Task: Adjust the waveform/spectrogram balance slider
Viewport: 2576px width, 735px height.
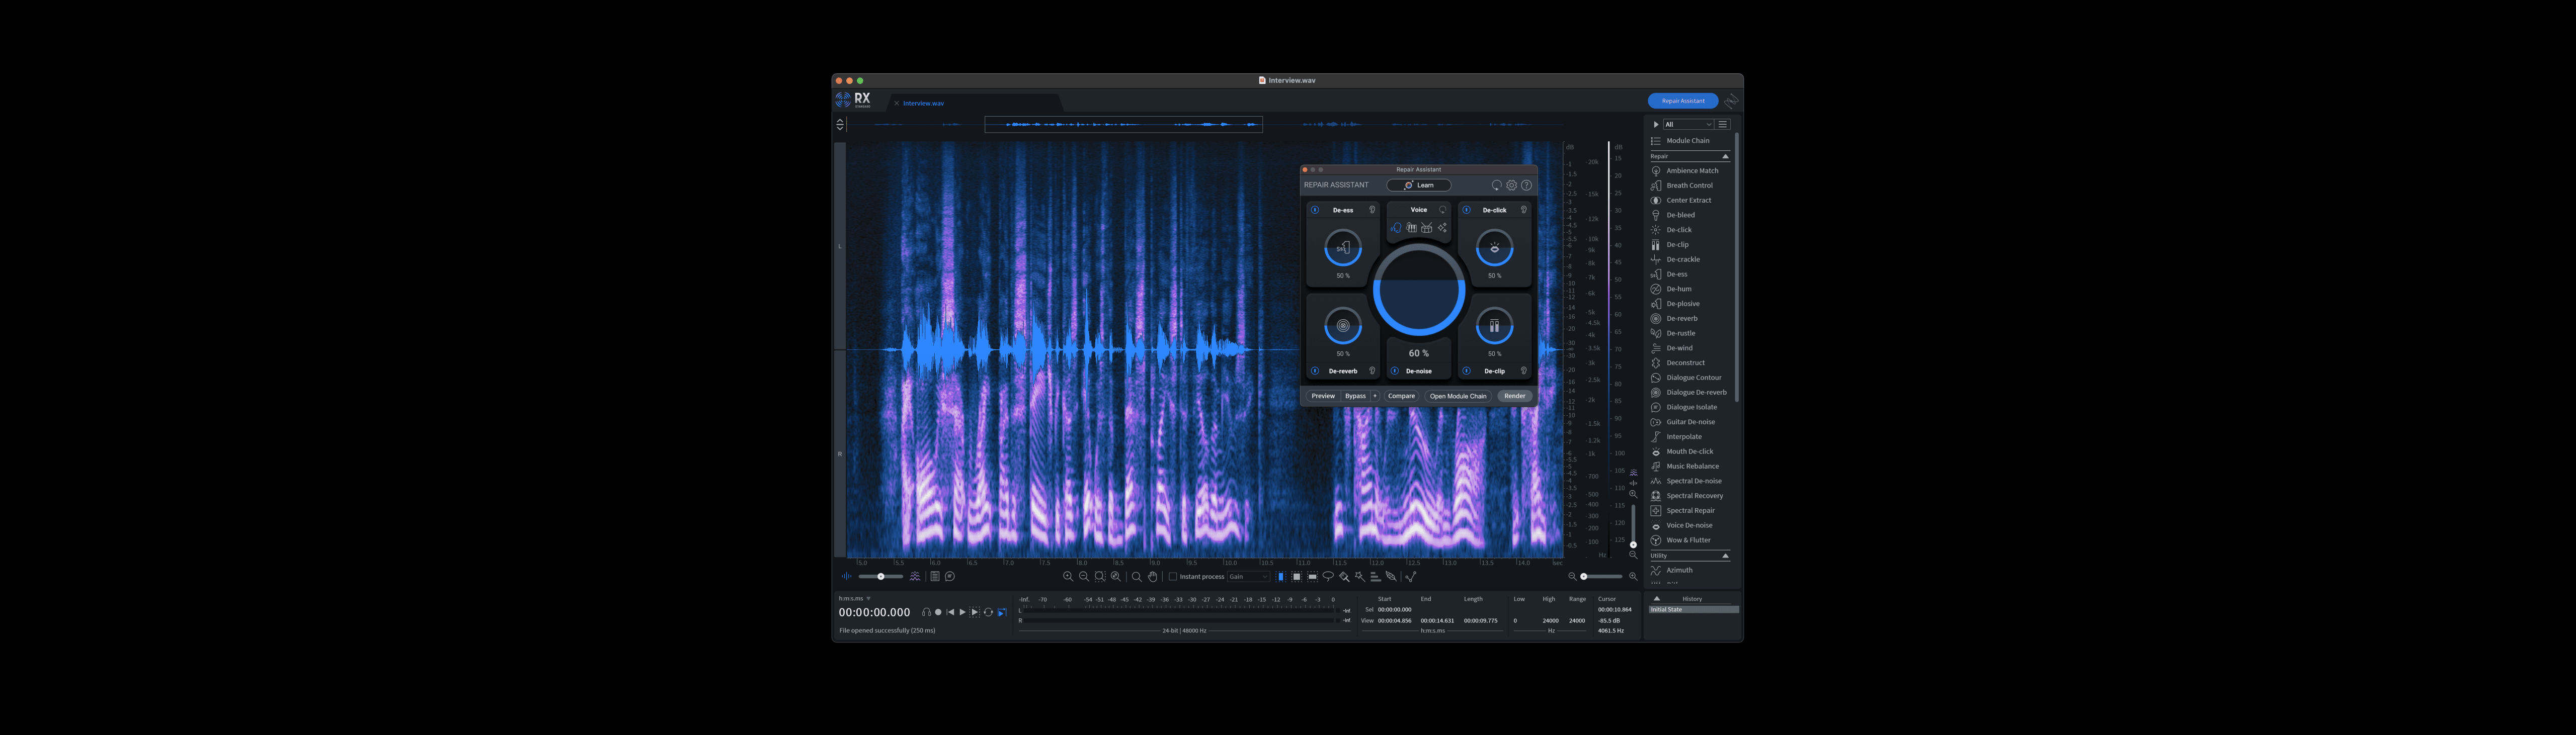Action: pyautogui.click(x=881, y=576)
